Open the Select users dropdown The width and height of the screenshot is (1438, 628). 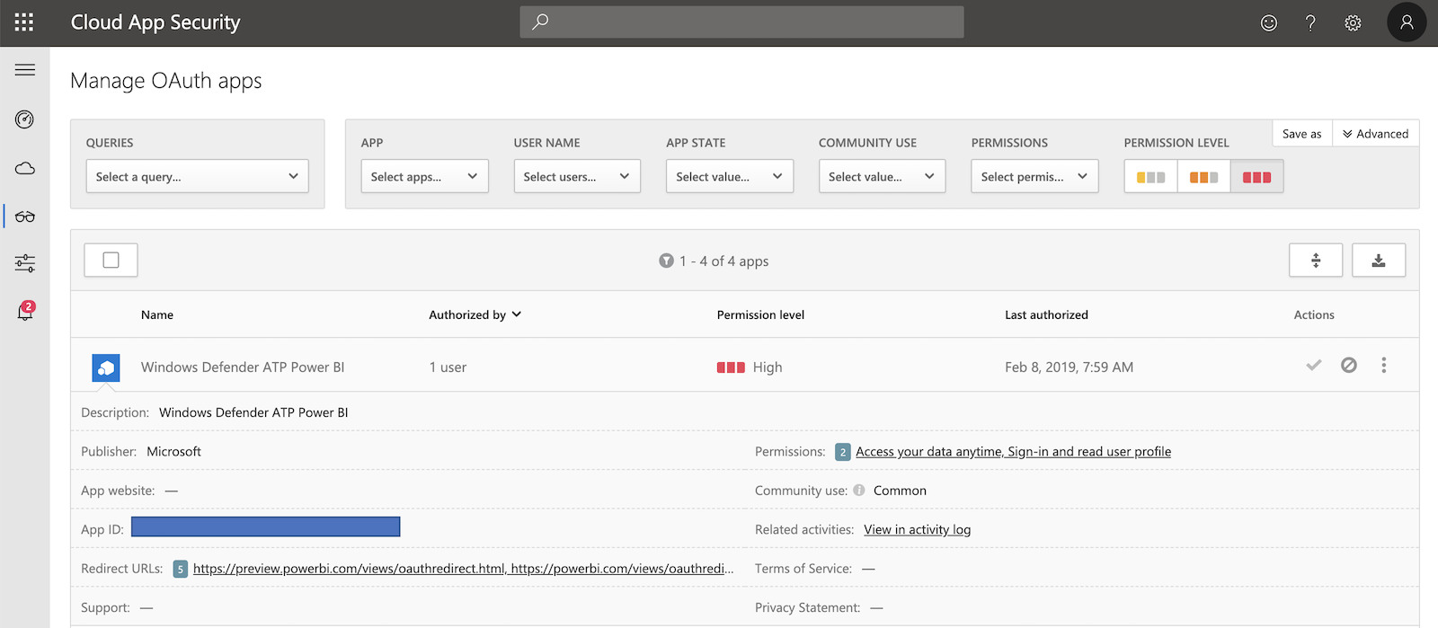[x=577, y=176]
